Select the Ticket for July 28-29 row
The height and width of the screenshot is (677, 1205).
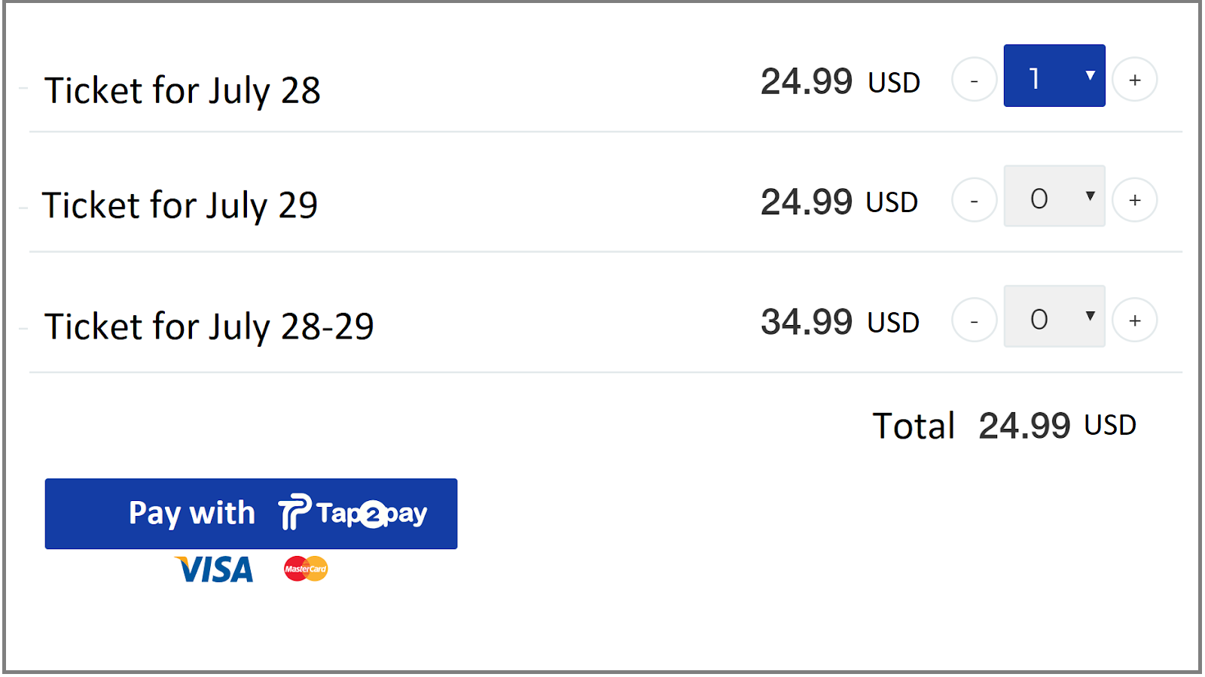[209, 325]
